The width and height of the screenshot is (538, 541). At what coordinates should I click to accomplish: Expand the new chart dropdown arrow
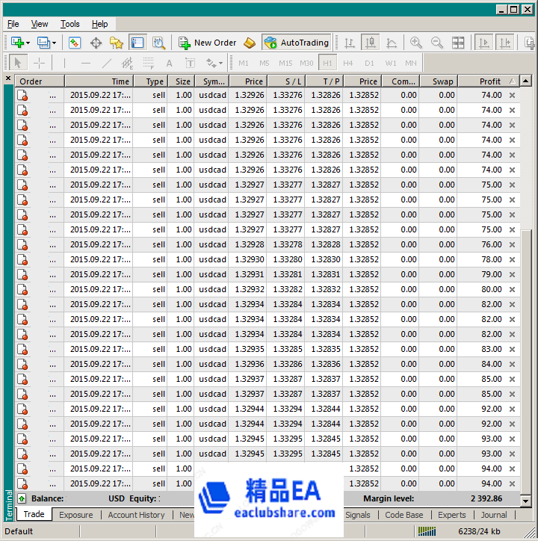(x=28, y=43)
